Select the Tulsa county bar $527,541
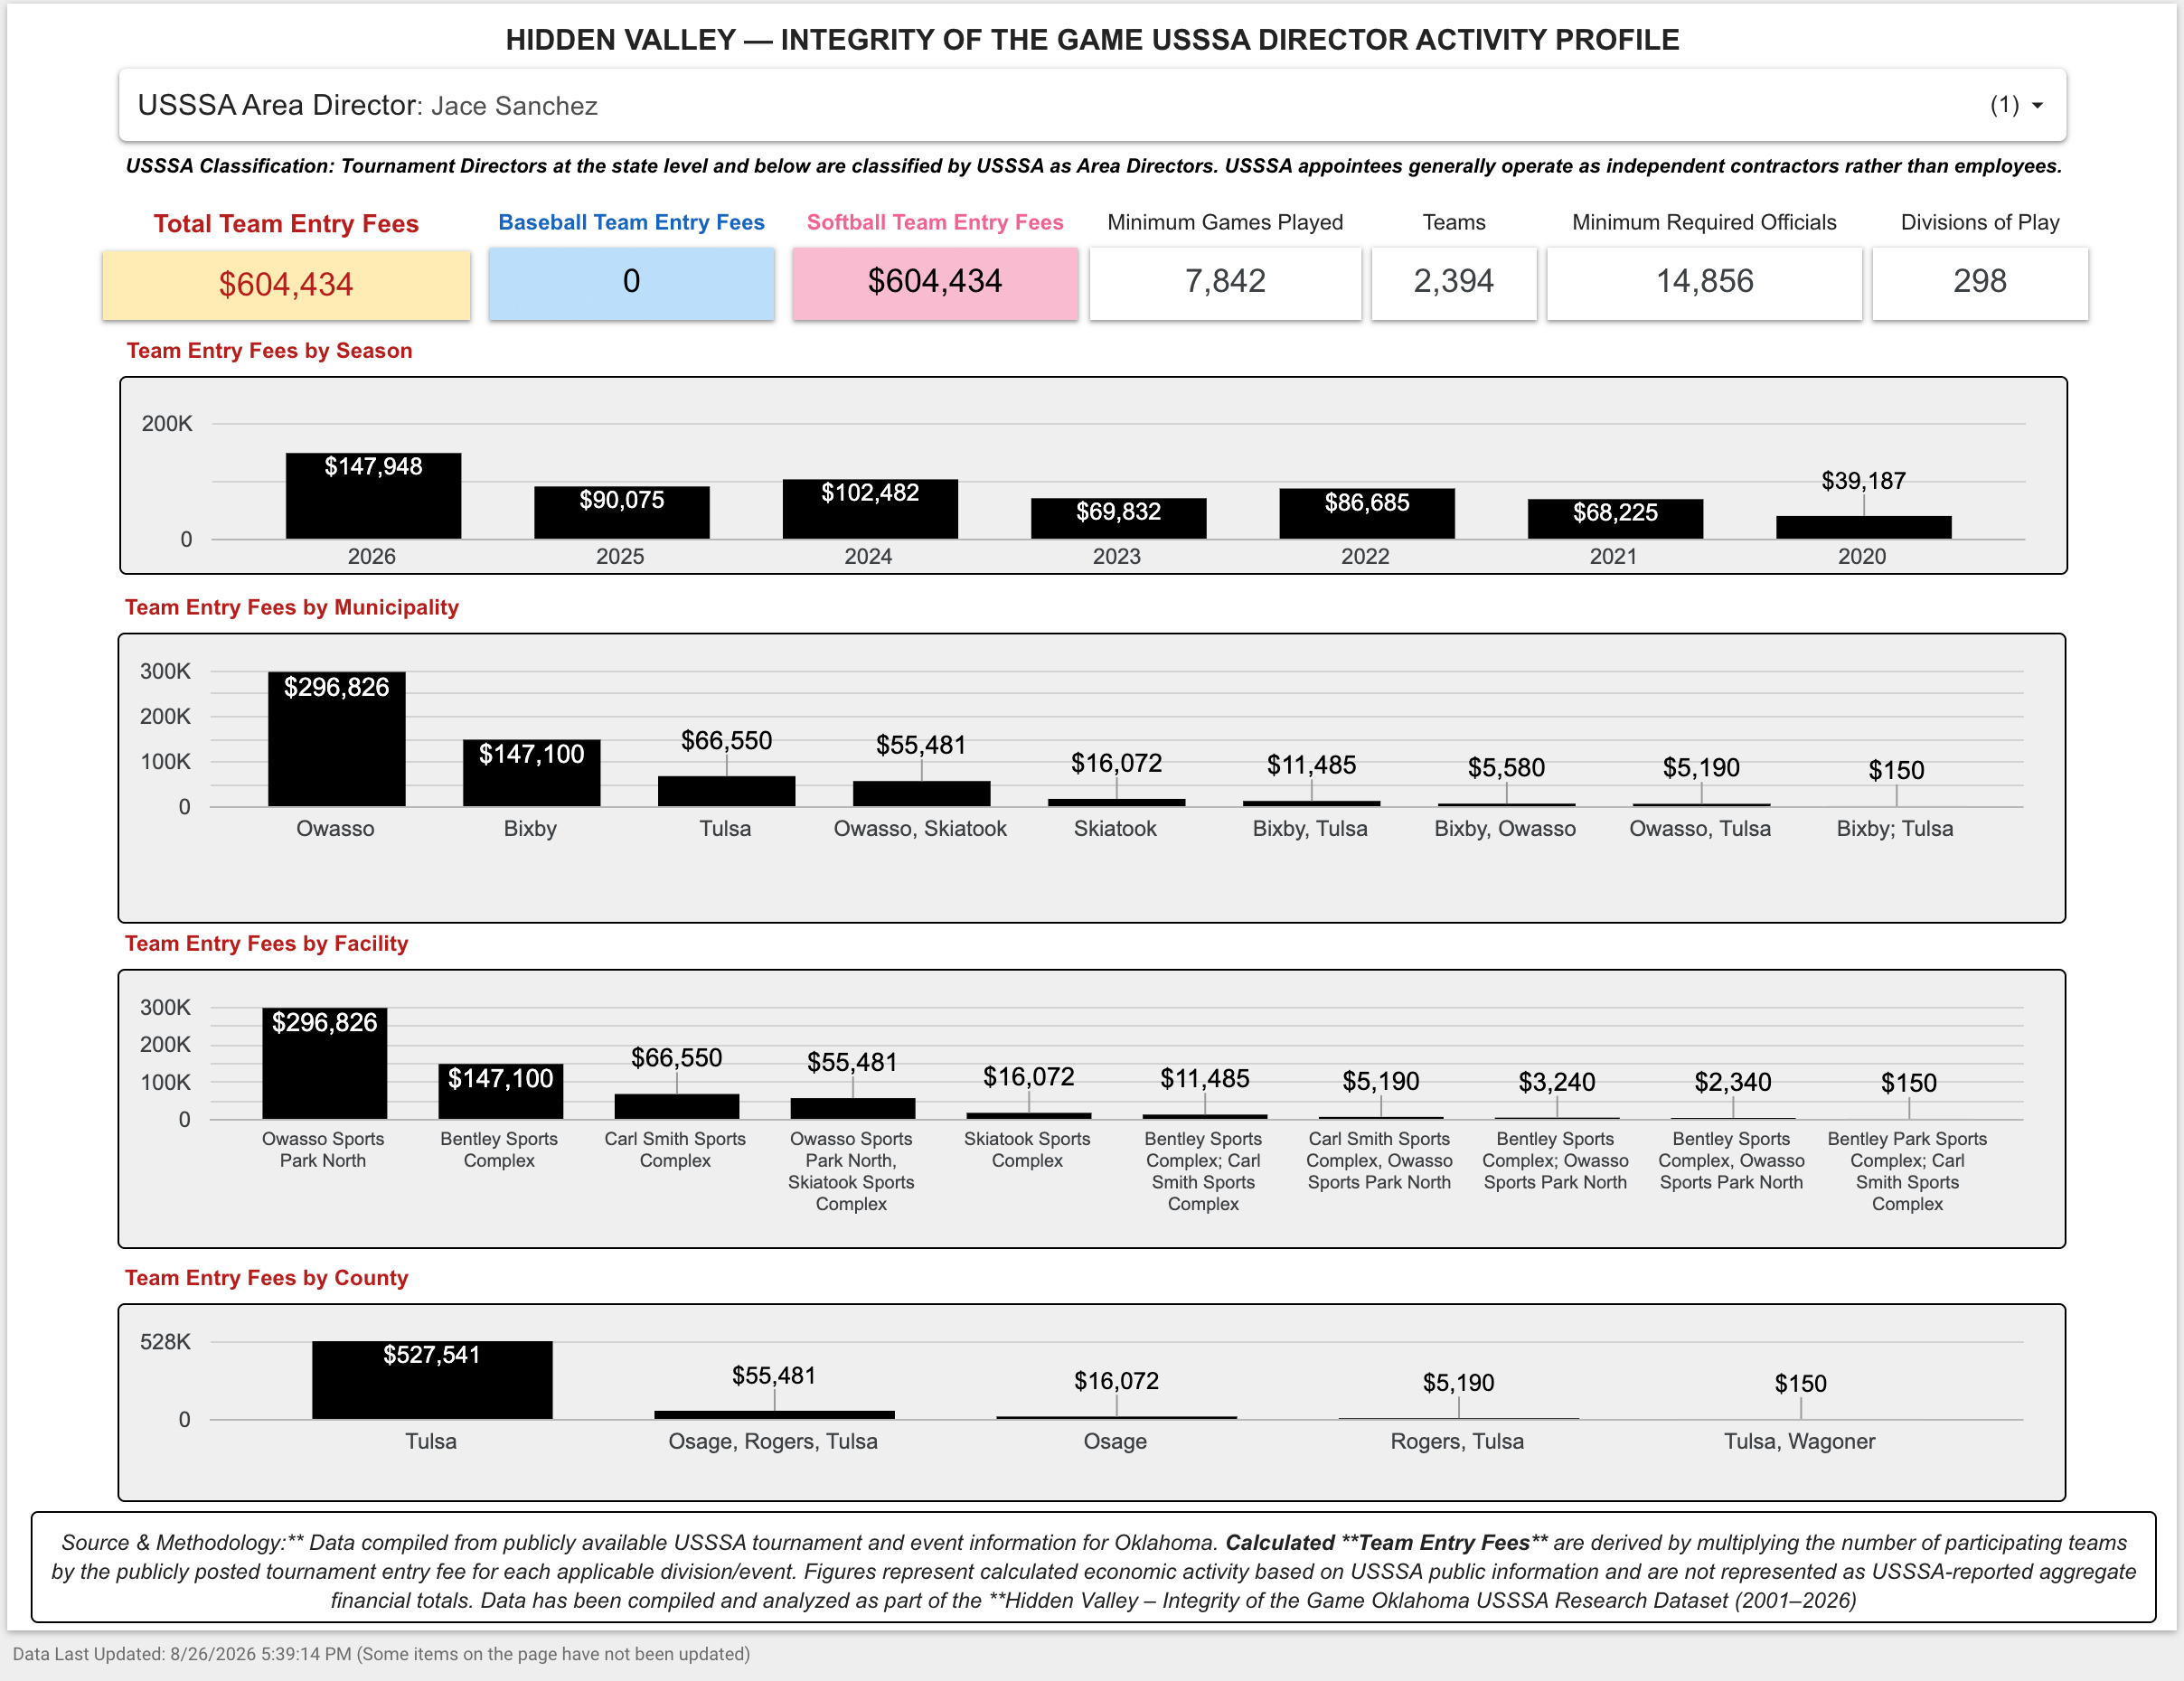This screenshot has height=1681, width=2184. tap(432, 1380)
